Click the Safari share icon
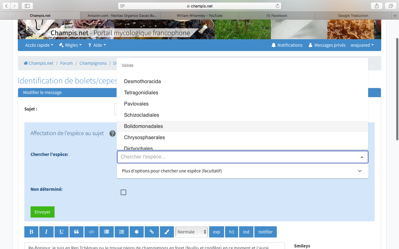Viewport: 399px width, 249px height. point(377,6)
